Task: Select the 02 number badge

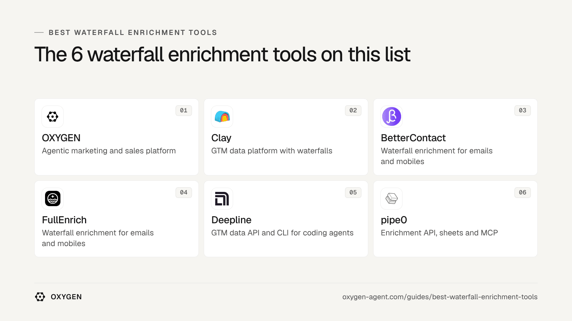Action: 353,111
